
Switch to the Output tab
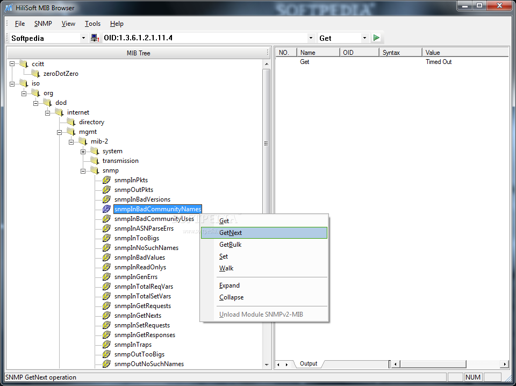(309, 363)
